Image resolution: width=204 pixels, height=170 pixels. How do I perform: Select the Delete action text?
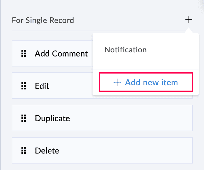[x=47, y=151]
